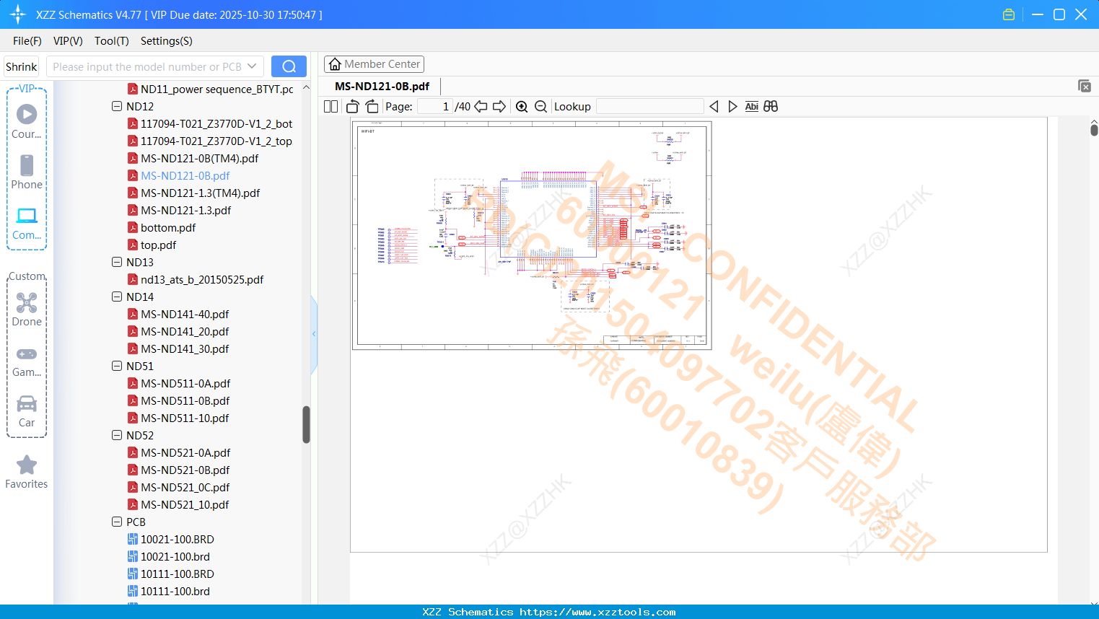1099x619 pixels.
Task: Click the yellow VIP toolbox icon
Action: pos(1009,14)
